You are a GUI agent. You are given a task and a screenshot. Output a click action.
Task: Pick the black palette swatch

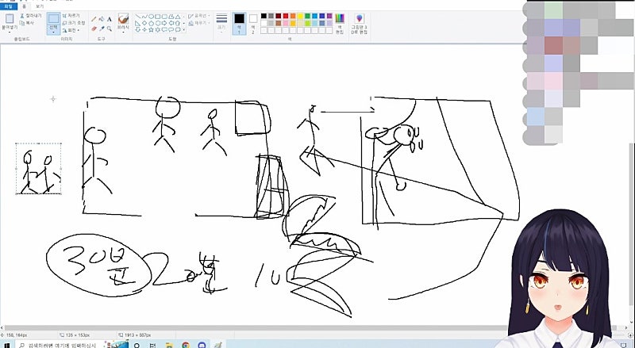coord(264,16)
